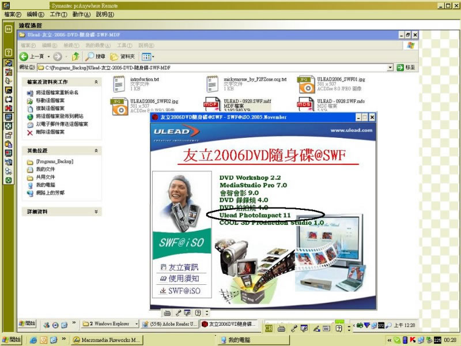Switch to Macromedia Fireworks taskbar button
This screenshot has width=461, height=346.
coord(107,340)
